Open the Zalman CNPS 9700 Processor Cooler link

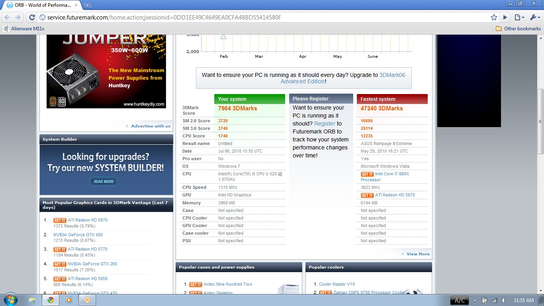click(x=369, y=293)
